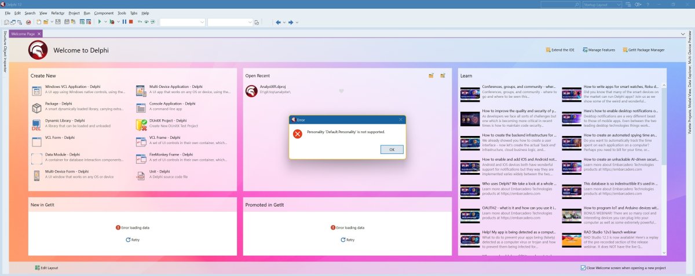
Task: Click the Run Without Debugging icon
Action: (112, 22)
